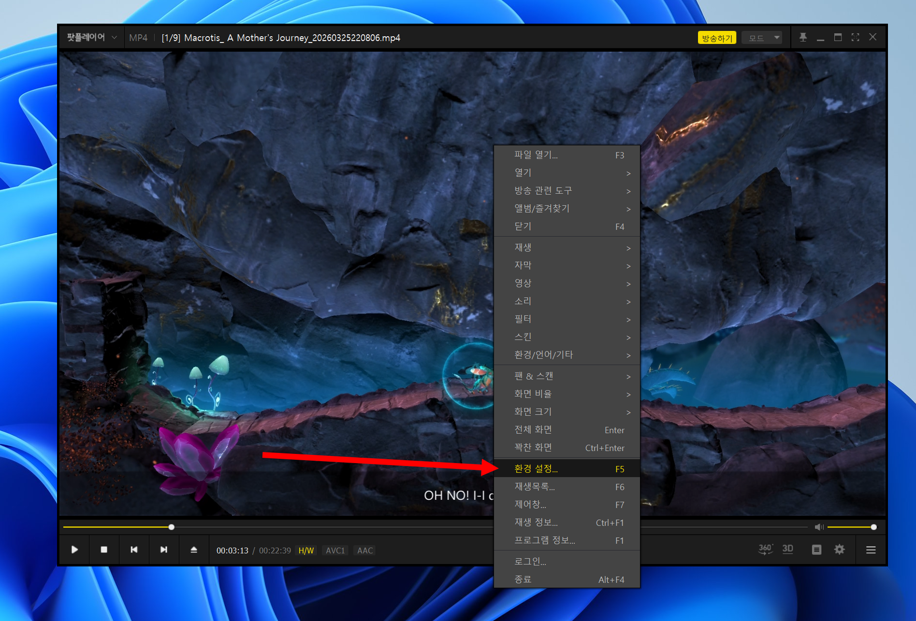Viewport: 916px width, 621px height.
Task: Switch player to fullscreen mode icon
Action: pos(855,37)
